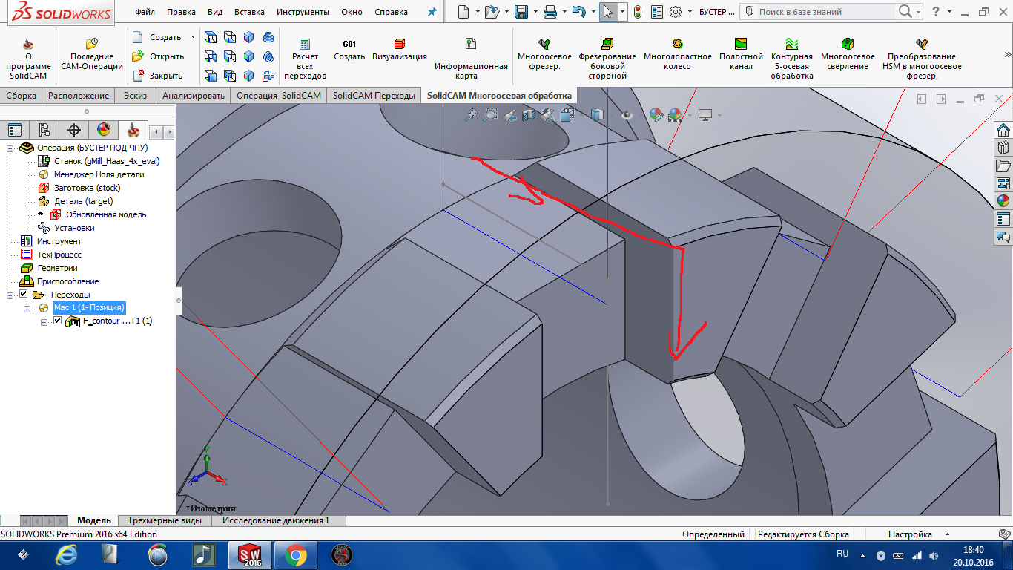Click the Открыть button
Screen dimensions: 1013x570
pos(158,56)
